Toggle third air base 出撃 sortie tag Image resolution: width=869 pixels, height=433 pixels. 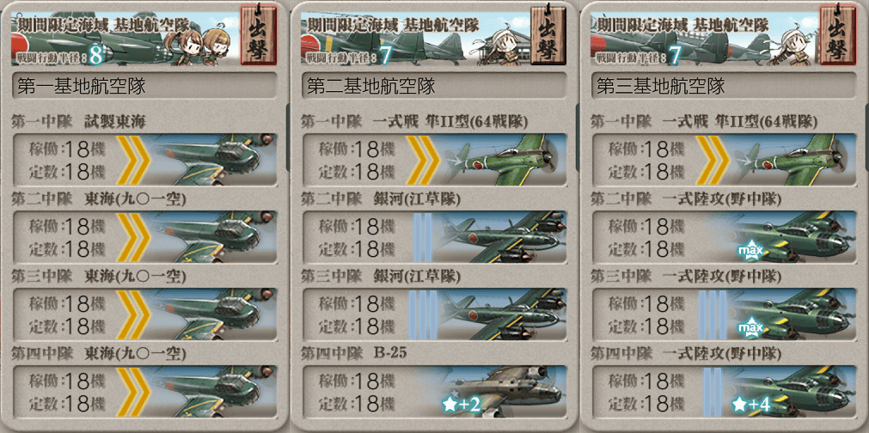(x=837, y=35)
